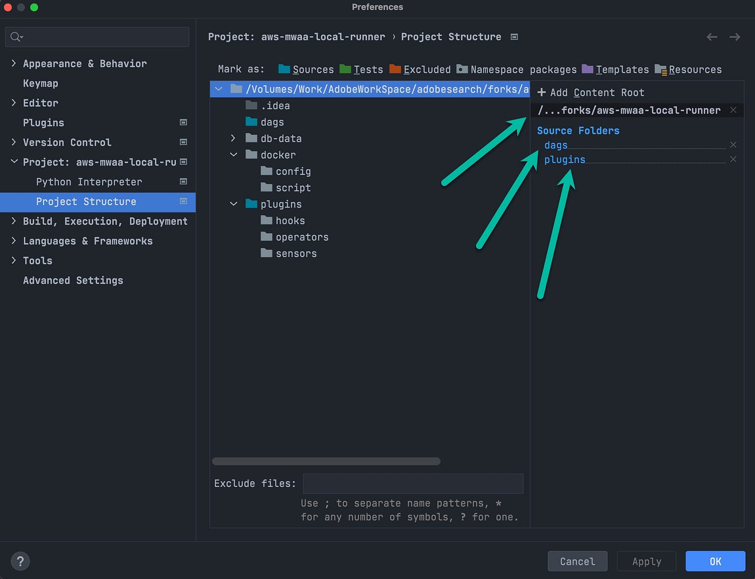Open the help question mark button

coord(20,561)
